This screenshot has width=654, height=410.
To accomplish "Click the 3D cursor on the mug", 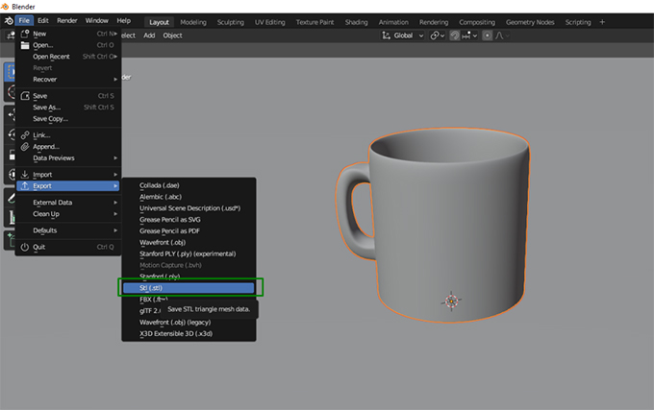I will (451, 301).
